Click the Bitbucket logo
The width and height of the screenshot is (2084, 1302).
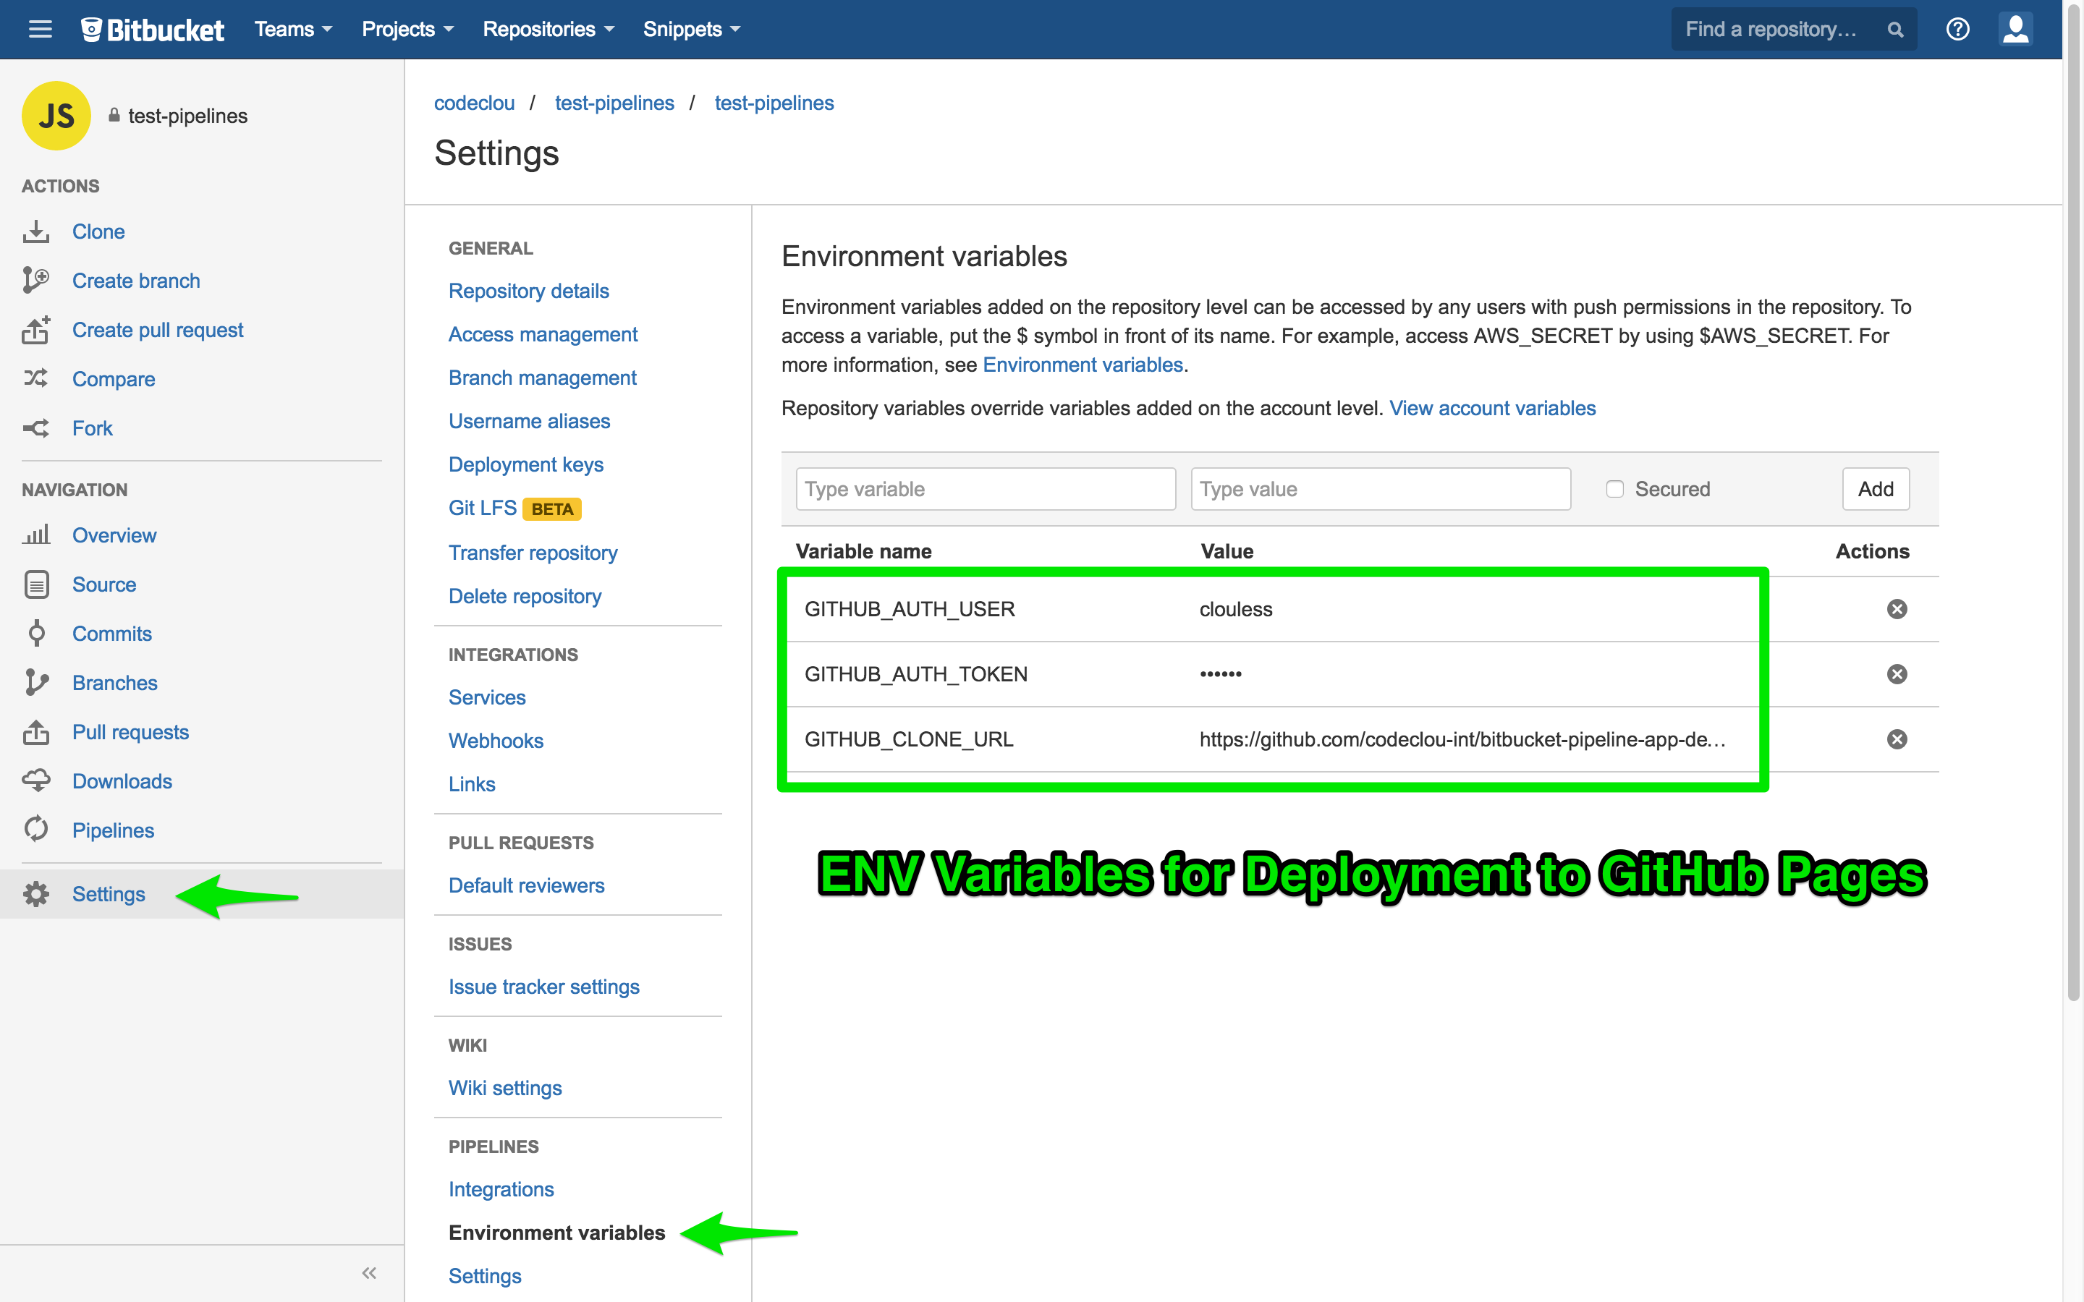click(x=153, y=29)
